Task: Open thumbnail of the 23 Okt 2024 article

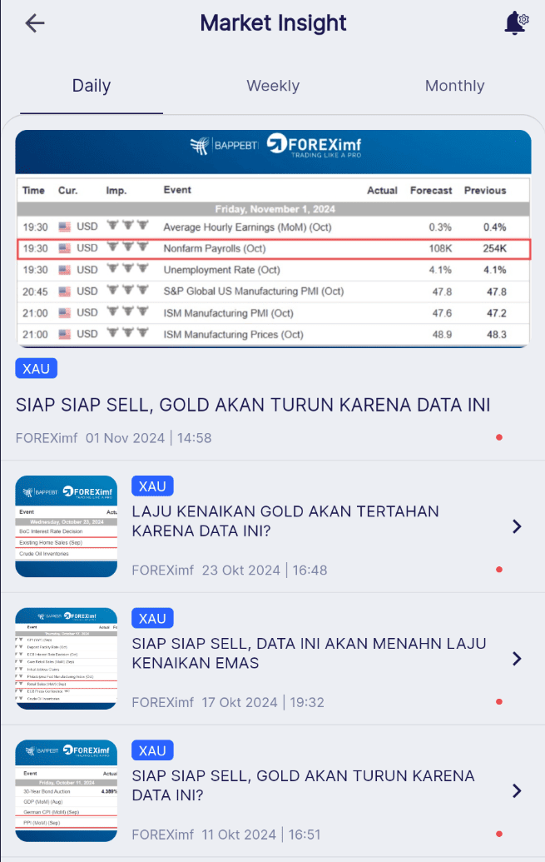Action: click(x=67, y=526)
